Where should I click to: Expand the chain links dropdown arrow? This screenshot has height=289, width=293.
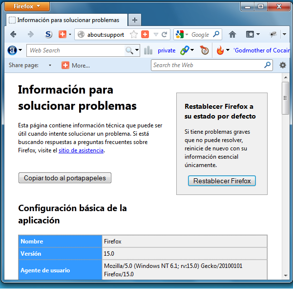(192, 50)
